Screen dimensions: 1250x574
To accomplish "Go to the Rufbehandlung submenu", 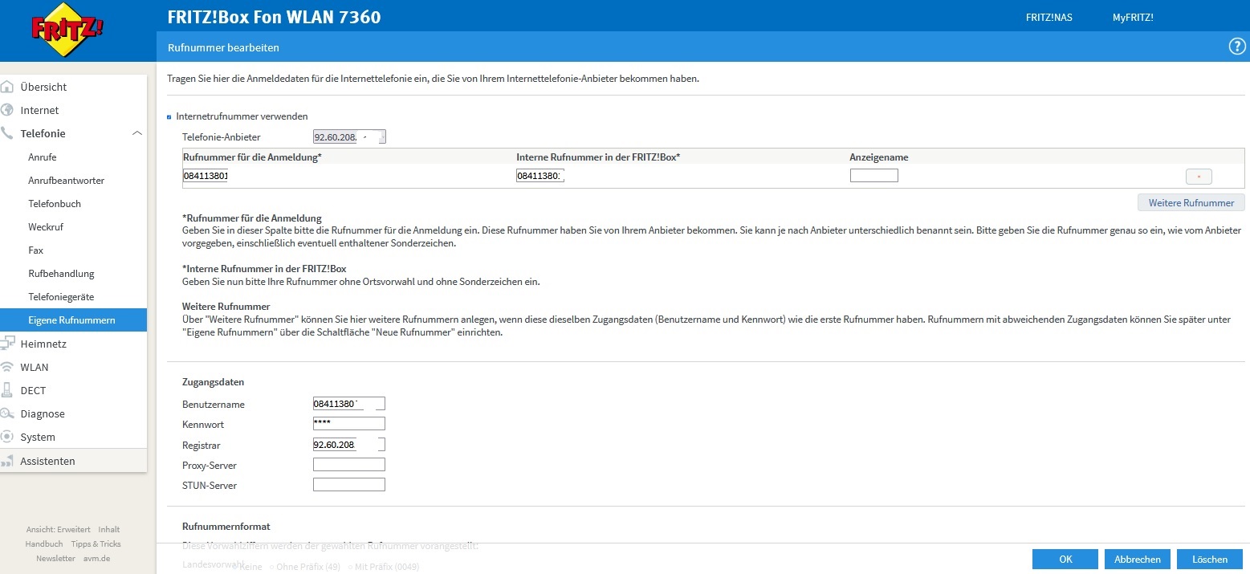I will pyautogui.click(x=61, y=274).
